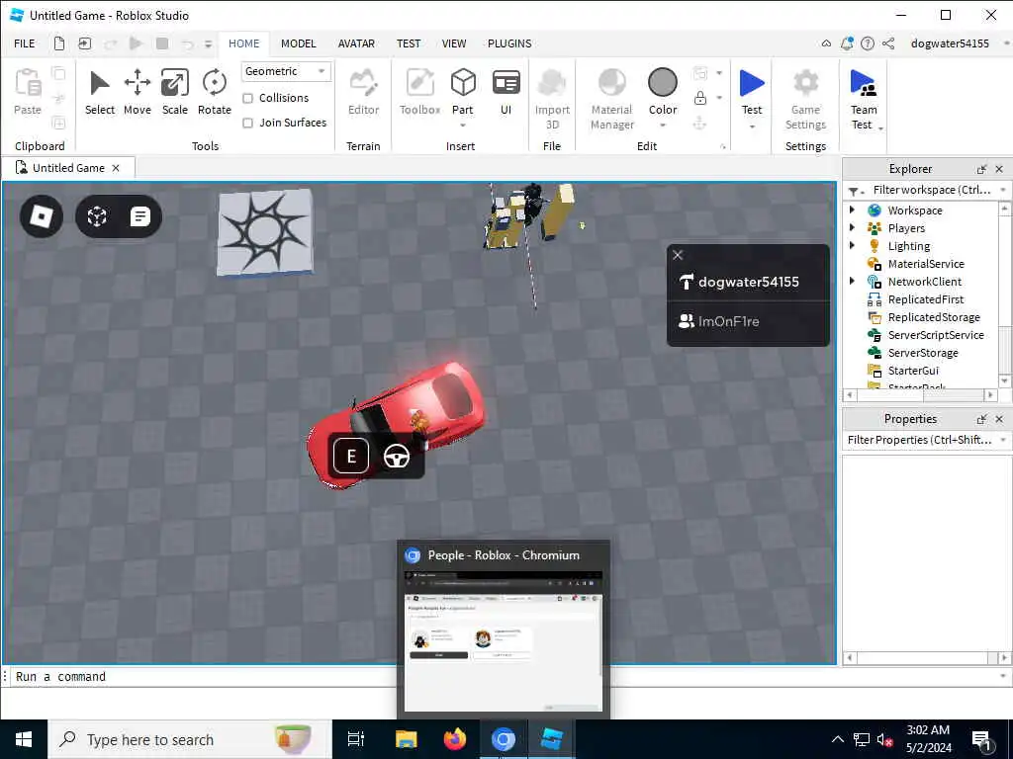
Task: Click the E key prompt on car
Action: click(x=351, y=457)
